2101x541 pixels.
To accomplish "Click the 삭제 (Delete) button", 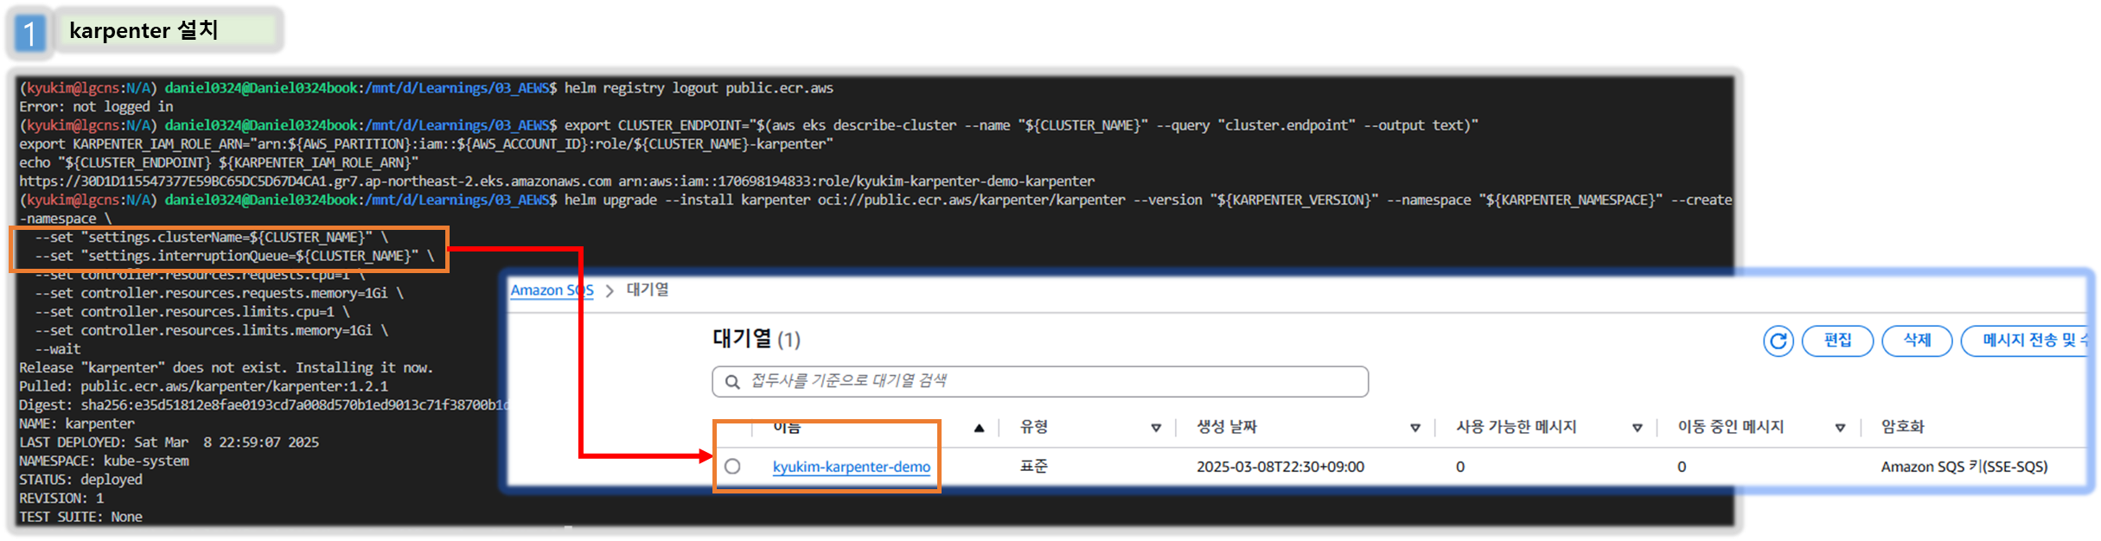I will point(1917,341).
